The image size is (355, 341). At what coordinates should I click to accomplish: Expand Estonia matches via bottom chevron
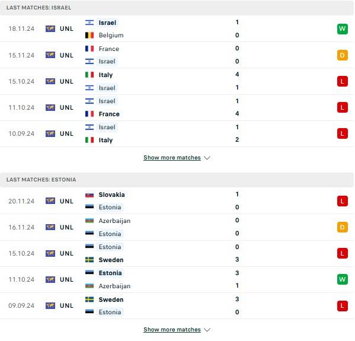coord(207,330)
